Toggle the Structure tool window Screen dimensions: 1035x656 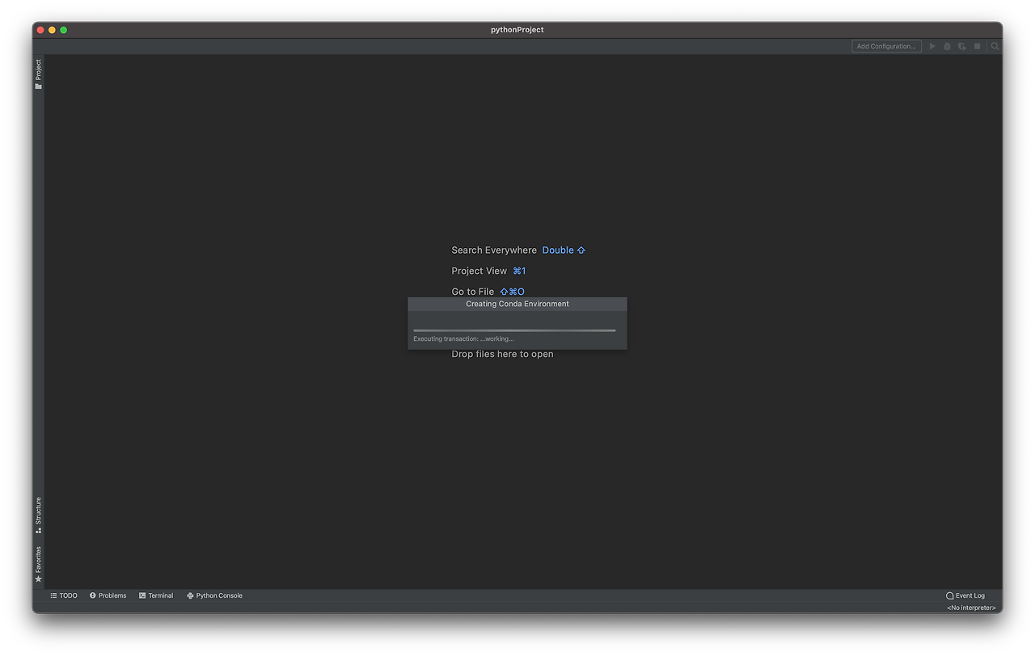38,511
